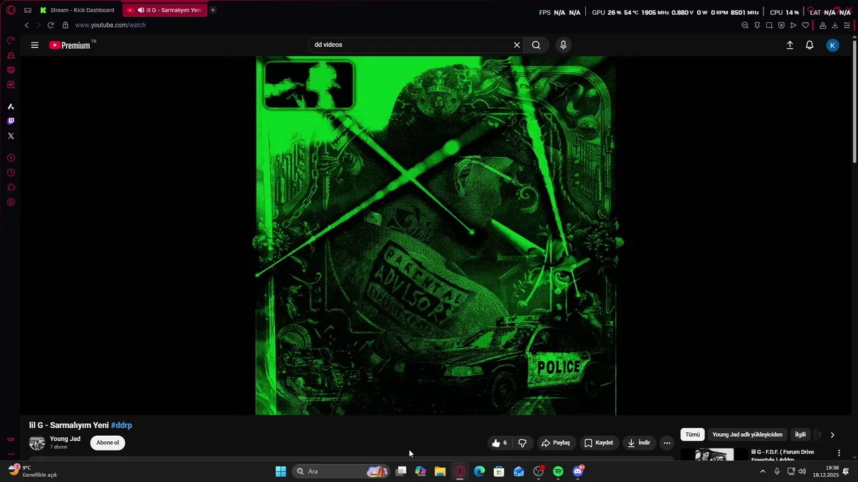Open YouTube notifications bell
The image size is (858, 482).
pos(810,45)
